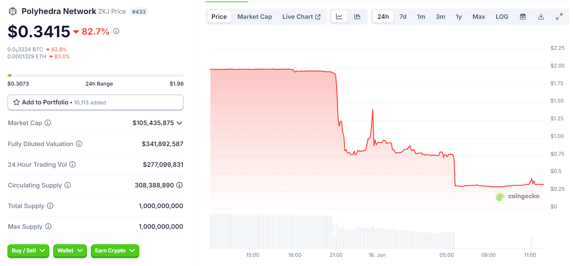The height and width of the screenshot is (266, 573).
Task: Select the 7d time range
Action: [x=403, y=17]
